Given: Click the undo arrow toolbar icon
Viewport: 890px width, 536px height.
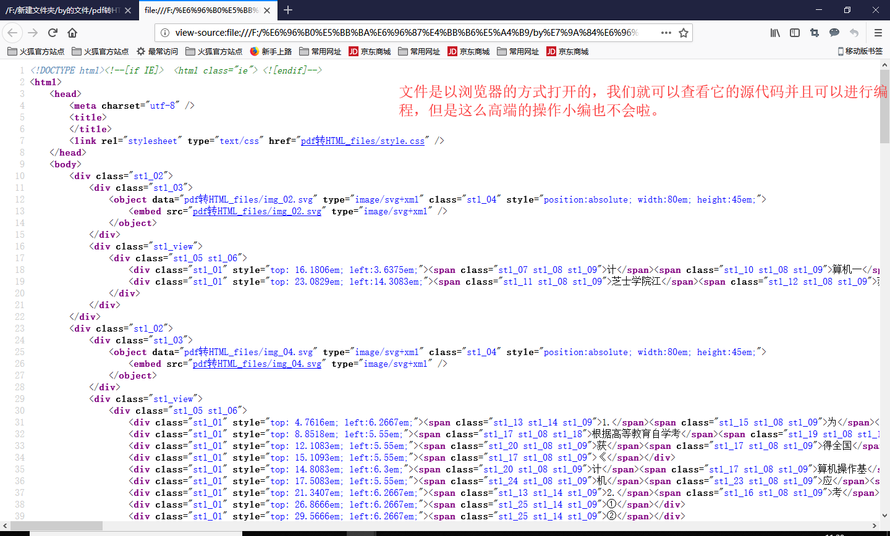Looking at the screenshot, I should [x=854, y=33].
